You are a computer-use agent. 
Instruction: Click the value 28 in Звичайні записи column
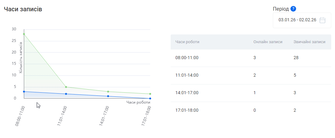296,58
